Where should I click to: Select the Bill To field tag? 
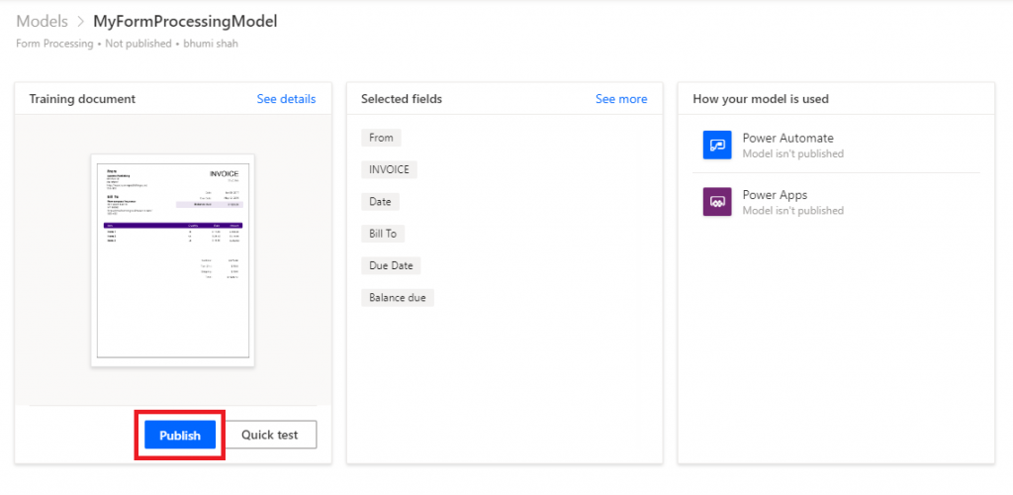[x=383, y=234]
